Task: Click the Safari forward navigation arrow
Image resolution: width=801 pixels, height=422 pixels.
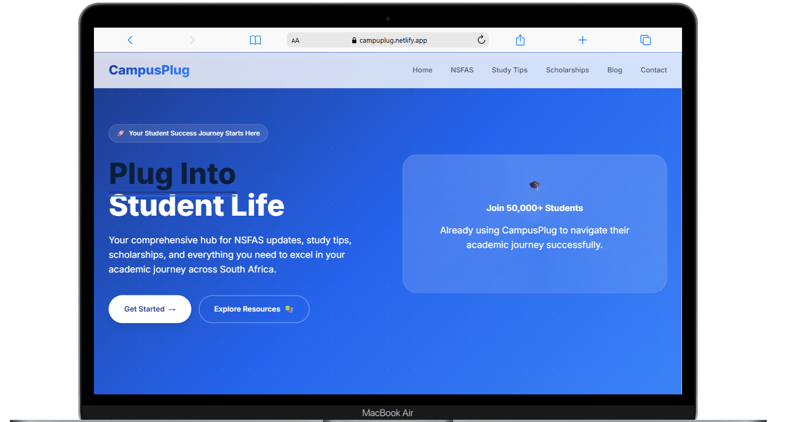Action: coord(193,40)
